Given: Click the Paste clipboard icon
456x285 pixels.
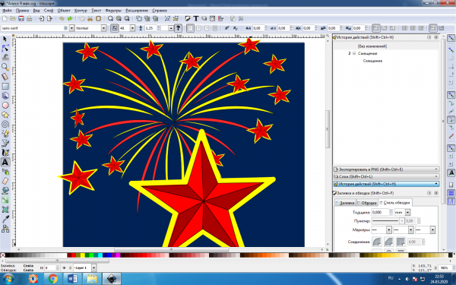Looking at the screenshot, I should pos(98,18).
